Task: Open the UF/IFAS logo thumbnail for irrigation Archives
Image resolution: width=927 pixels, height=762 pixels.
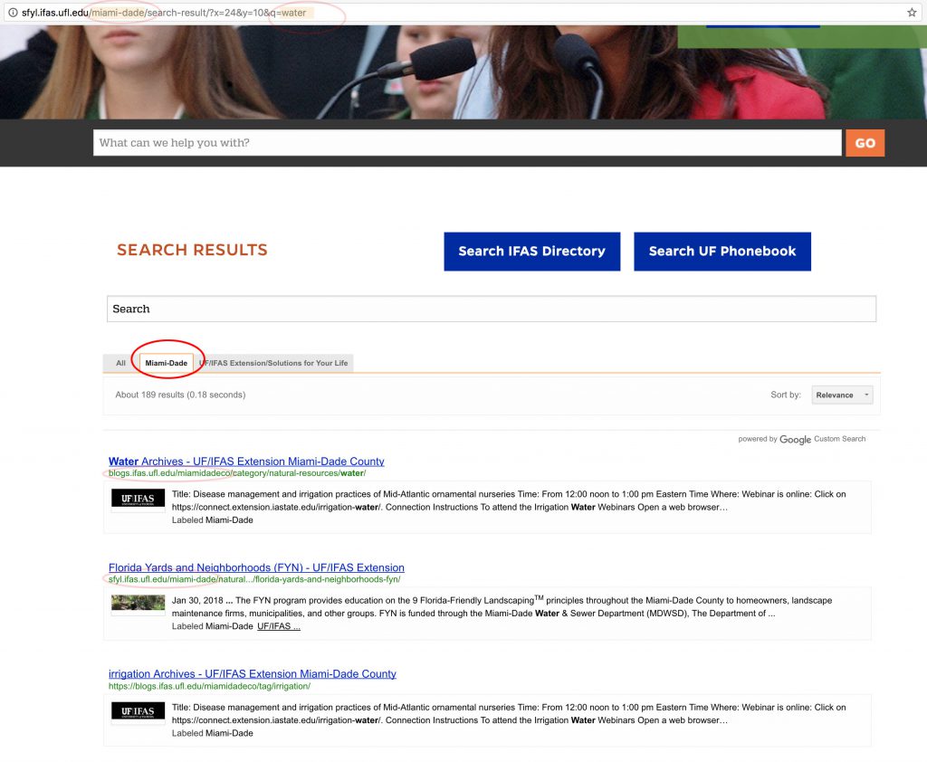Action: click(138, 711)
